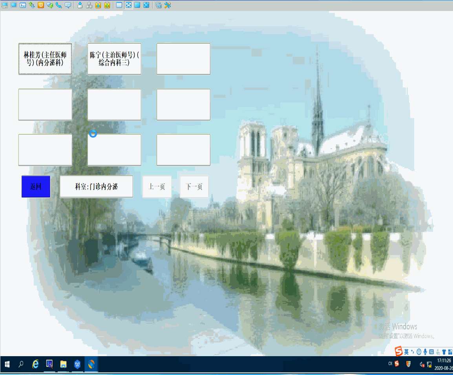Open the Sogou emoji smiley panel

click(419, 351)
